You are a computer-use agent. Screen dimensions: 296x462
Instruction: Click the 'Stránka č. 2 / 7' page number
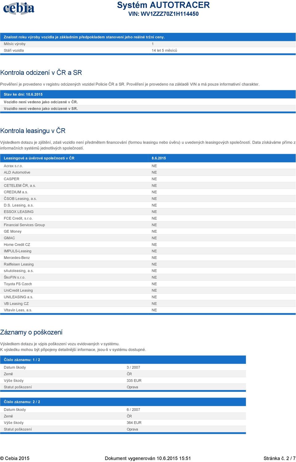point(279,458)
